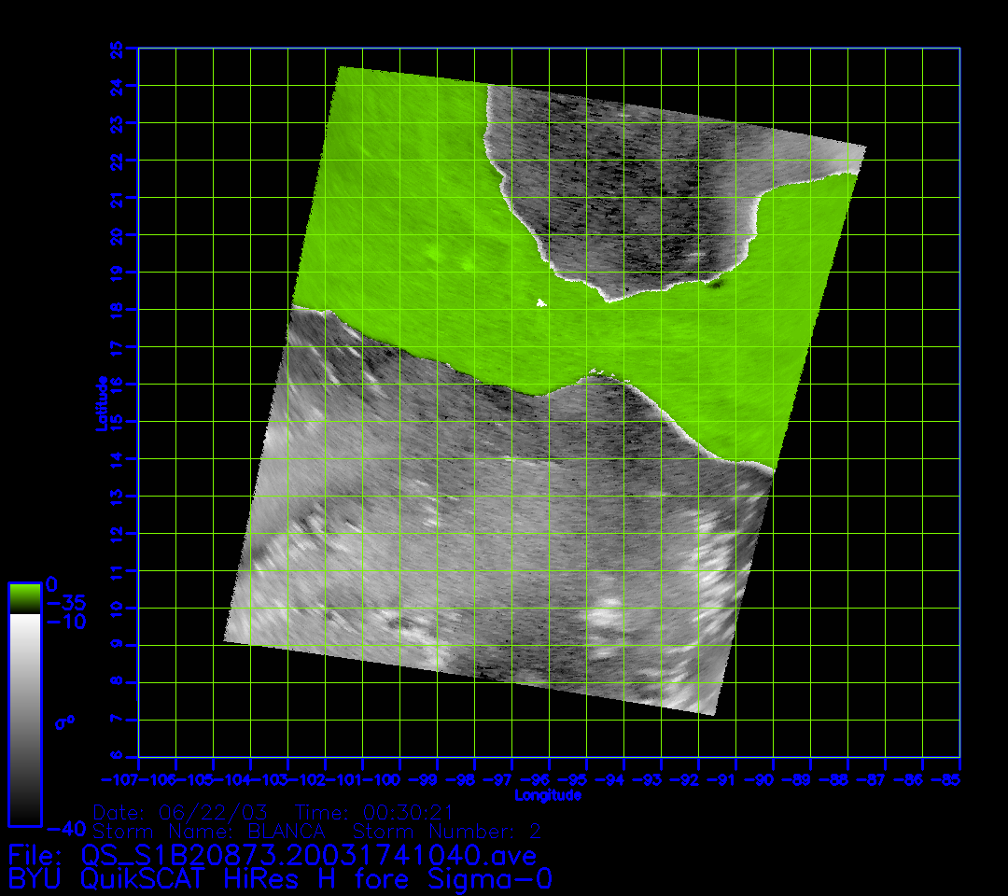Click the green segment of the color bar
1008x896 pixels.
(x=24, y=598)
